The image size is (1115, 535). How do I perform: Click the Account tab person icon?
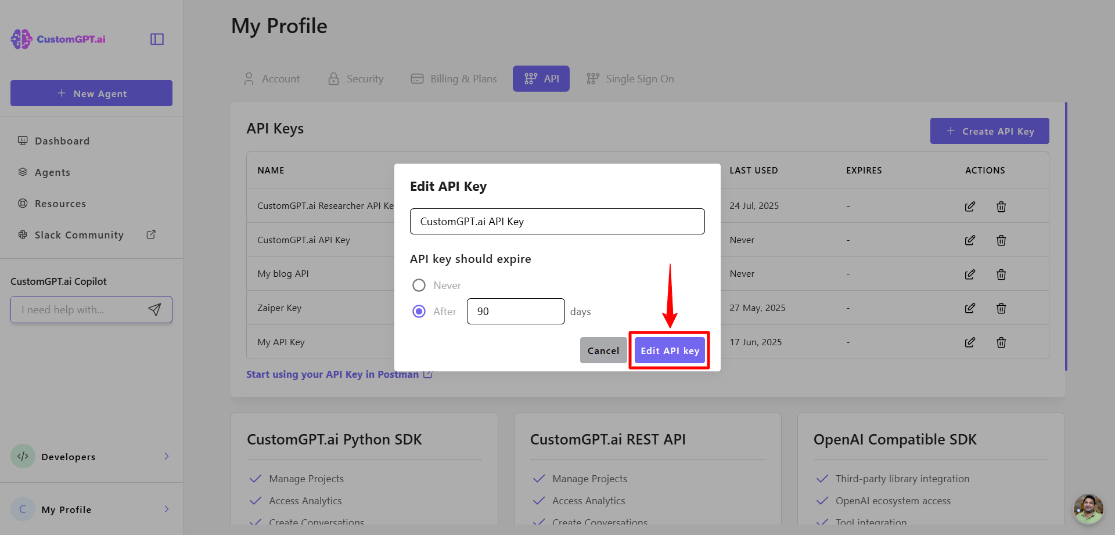(249, 79)
